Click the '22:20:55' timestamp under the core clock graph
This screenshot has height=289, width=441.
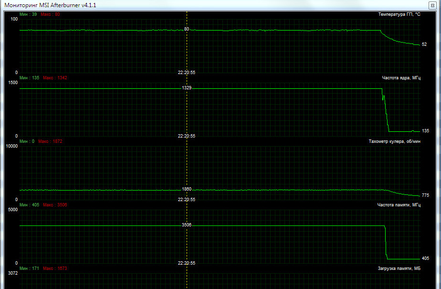tap(187, 136)
